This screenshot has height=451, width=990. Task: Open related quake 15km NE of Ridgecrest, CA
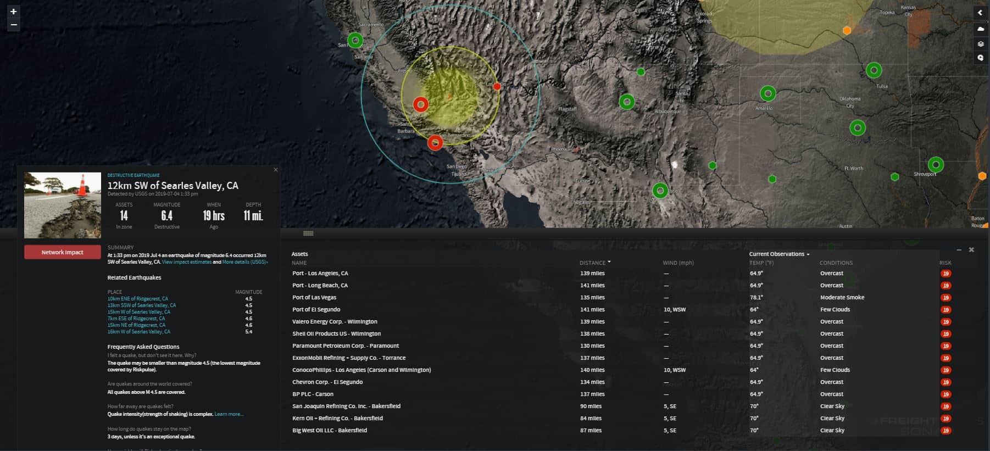click(137, 325)
